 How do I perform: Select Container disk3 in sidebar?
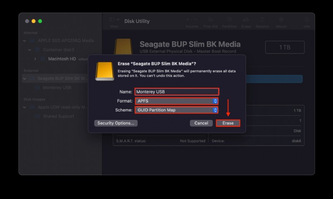[x=59, y=50]
